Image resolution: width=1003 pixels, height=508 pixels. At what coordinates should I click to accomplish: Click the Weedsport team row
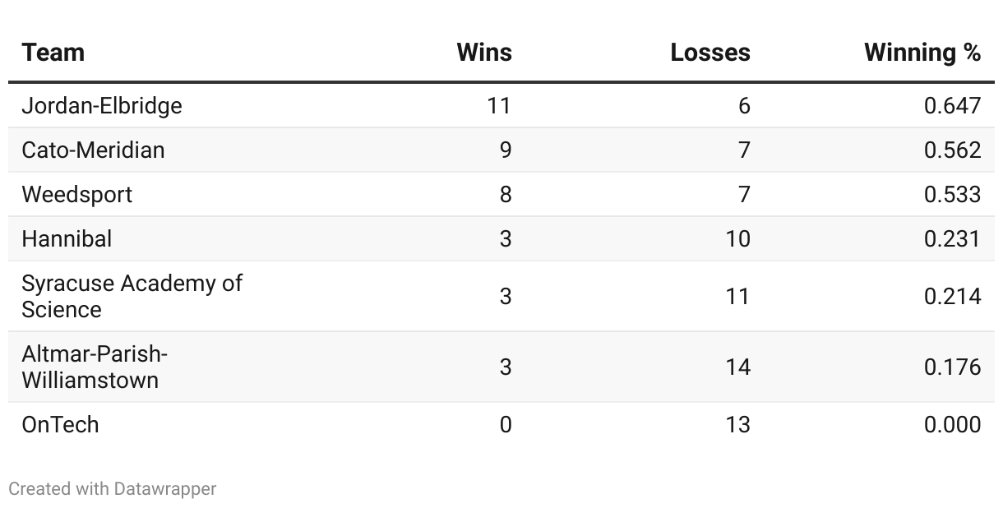click(x=501, y=195)
